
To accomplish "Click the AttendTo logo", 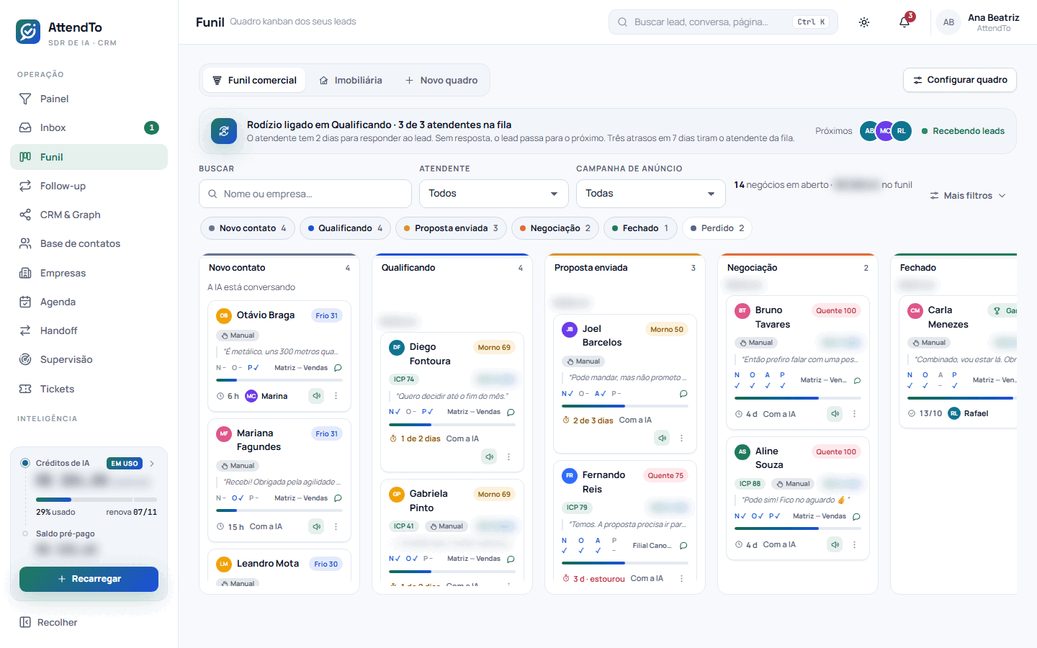I will point(28,32).
